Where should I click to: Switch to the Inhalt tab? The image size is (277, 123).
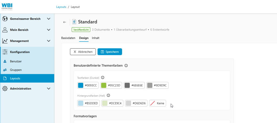[95, 38]
